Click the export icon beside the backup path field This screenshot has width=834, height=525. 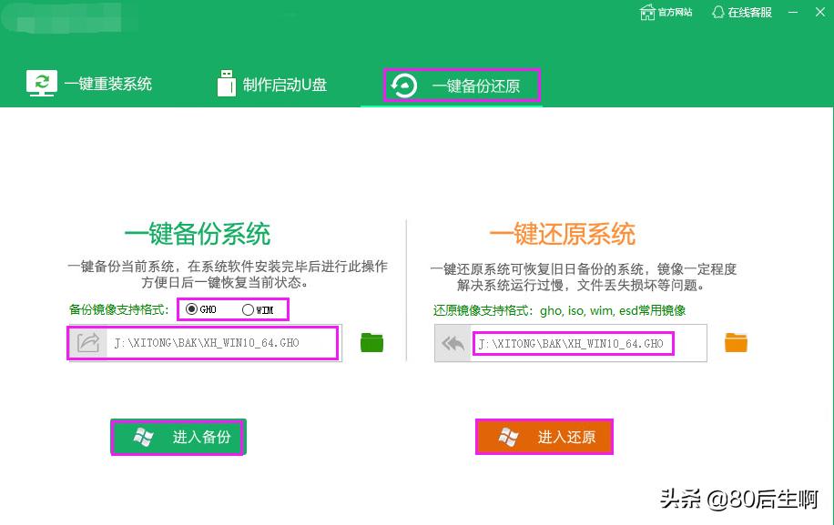coord(86,342)
